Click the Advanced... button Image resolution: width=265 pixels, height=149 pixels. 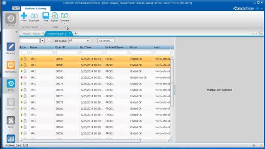tap(106, 41)
